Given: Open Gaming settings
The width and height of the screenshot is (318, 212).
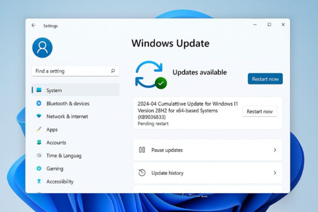Looking at the screenshot, I should [x=75, y=169].
